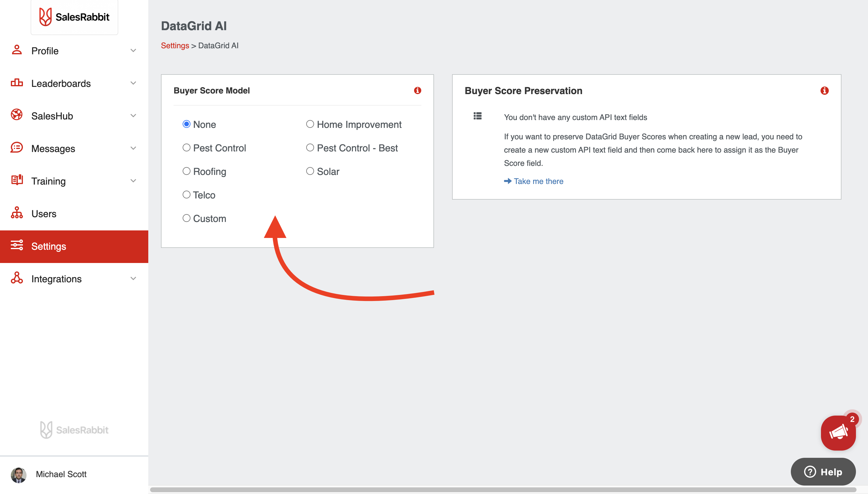This screenshot has height=494, width=868.
Task: Select the Pest Control - Best option
Action: 310,147
